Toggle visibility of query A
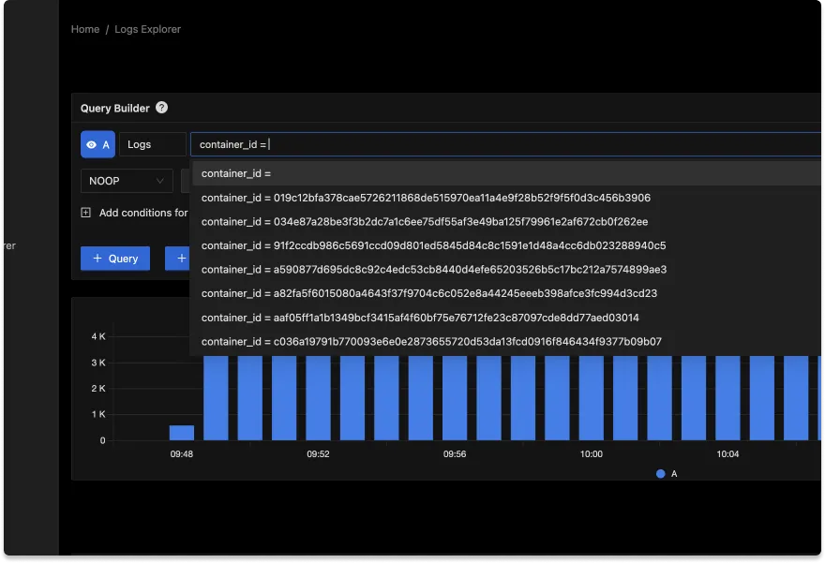 pyautogui.click(x=97, y=144)
